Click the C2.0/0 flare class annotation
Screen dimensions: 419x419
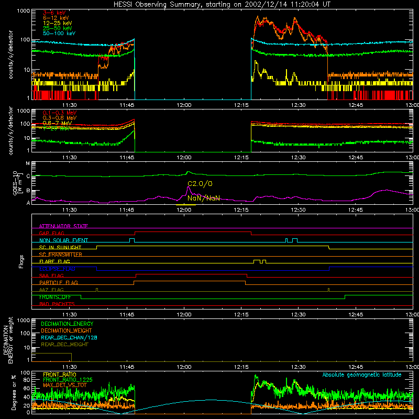coord(200,184)
